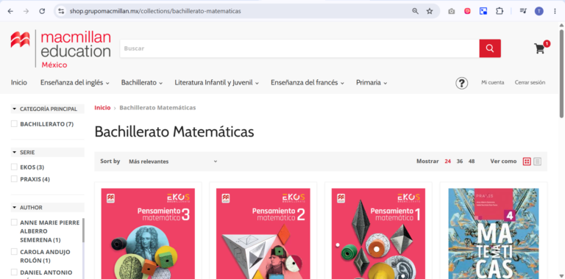Click the browser forward arrow
The width and height of the screenshot is (565, 279).
click(26, 11)
